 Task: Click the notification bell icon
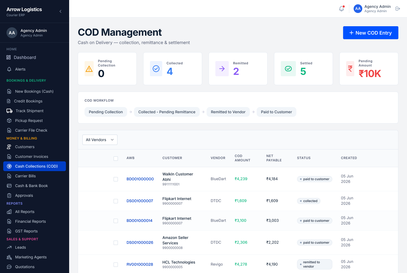click(x=342, y=9)
